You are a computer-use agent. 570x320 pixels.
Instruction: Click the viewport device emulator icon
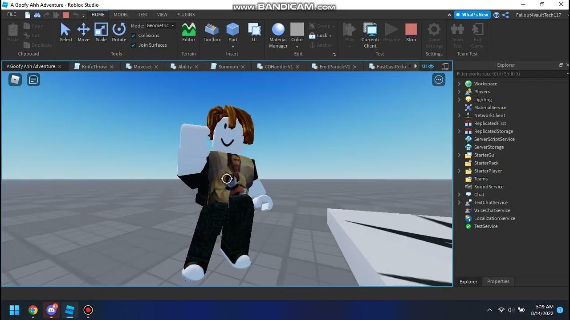(445, 66)
